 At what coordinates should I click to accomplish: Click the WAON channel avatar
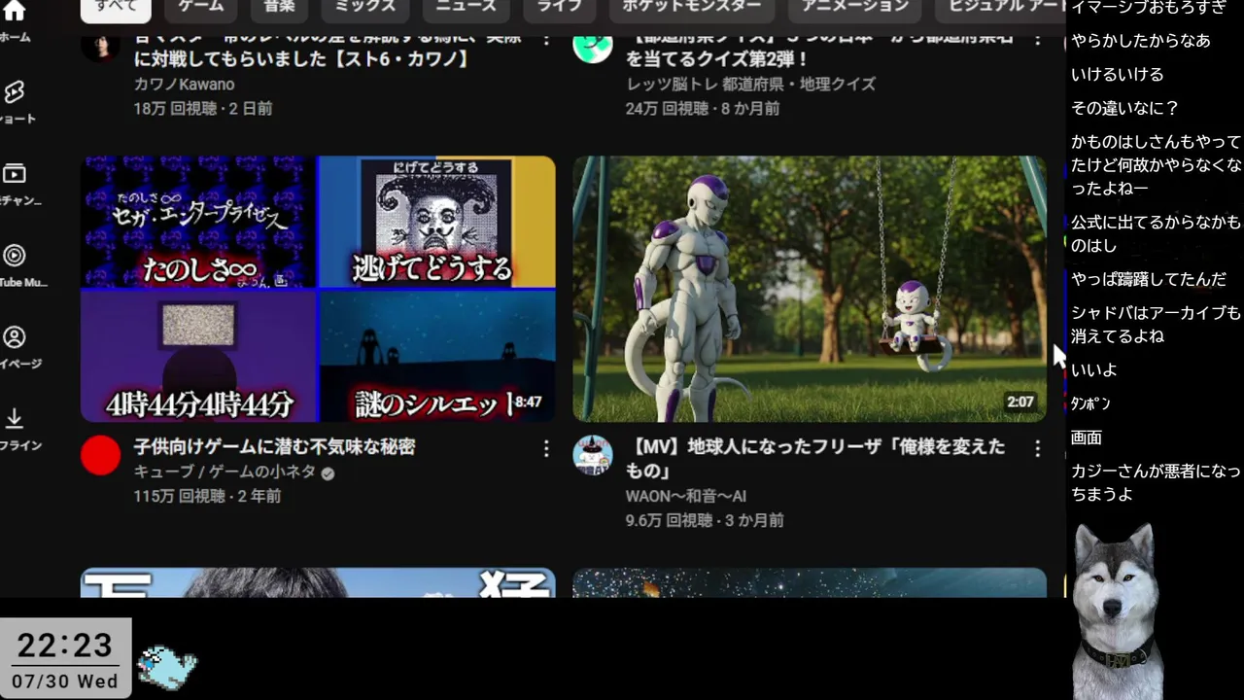point(593,455)
